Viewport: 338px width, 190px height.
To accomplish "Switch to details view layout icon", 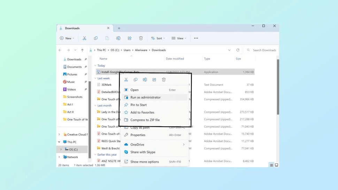I will tap(271, 165).
